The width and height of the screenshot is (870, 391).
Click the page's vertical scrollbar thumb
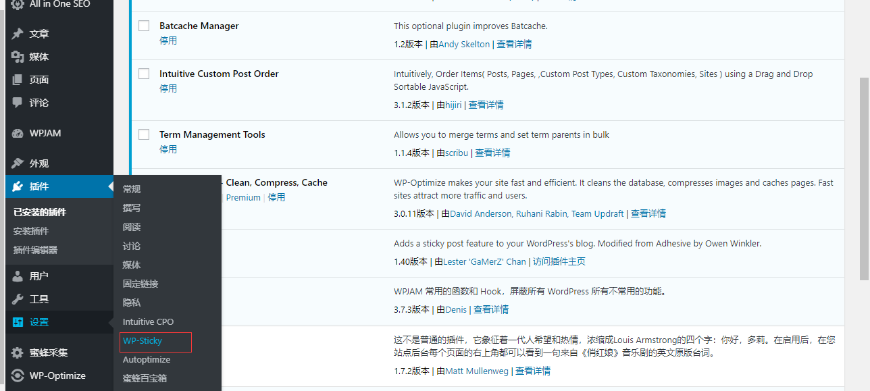[x=864, y=178]
